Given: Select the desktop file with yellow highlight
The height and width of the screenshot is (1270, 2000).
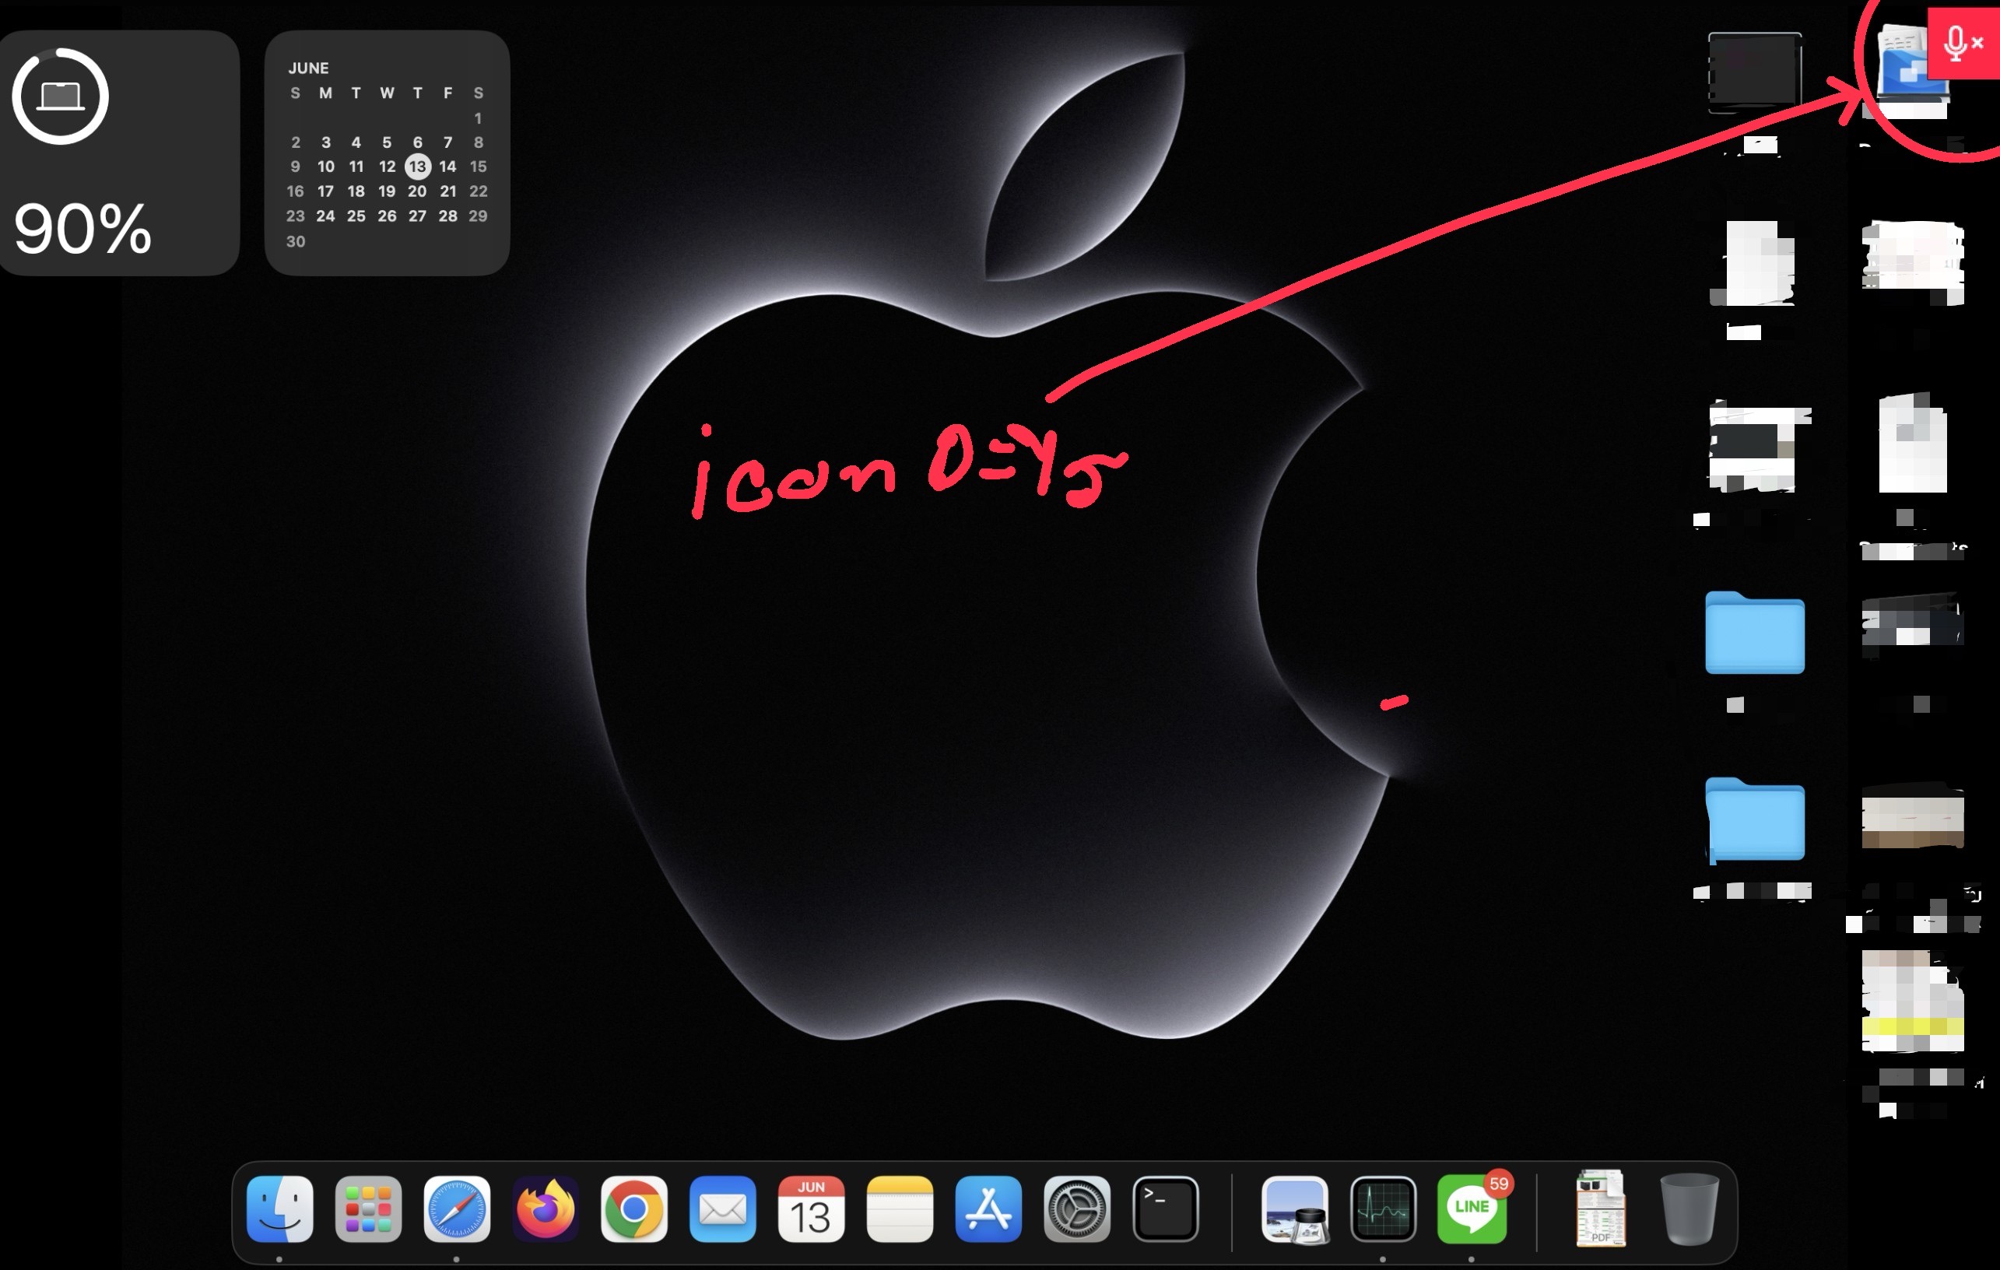Looking at the screenshot, I should pyautogui.click(x=1912, y=1002).
